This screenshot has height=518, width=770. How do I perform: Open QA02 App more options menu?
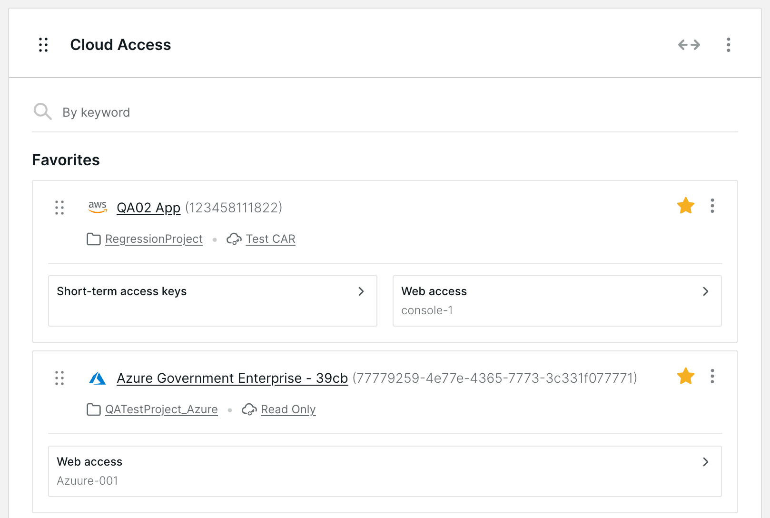click(x=712, y=206)
